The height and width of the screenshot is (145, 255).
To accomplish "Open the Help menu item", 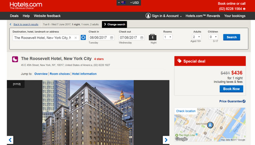I will click(x=26, y=16).
